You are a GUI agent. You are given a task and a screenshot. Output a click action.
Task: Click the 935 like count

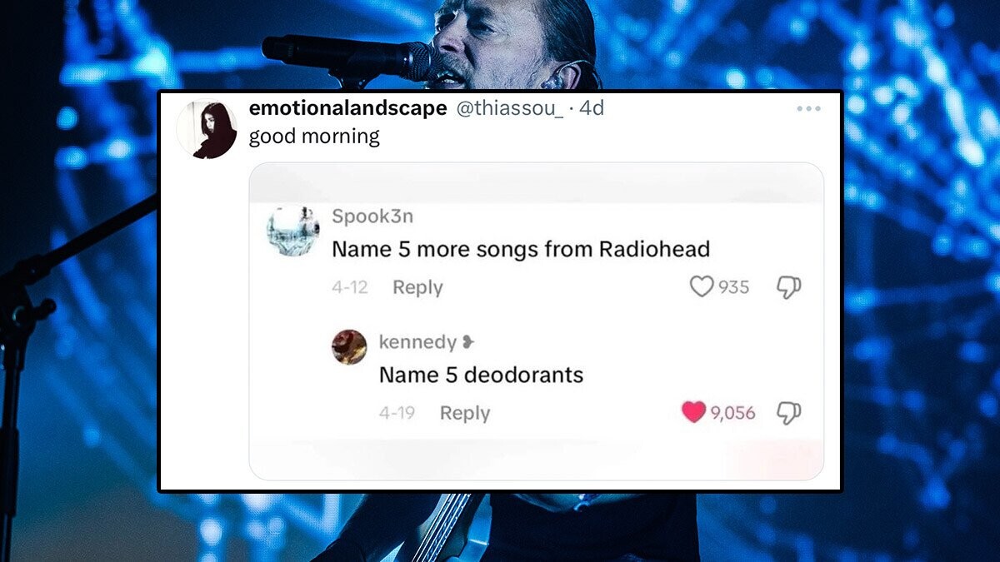[x=734, y=286]
